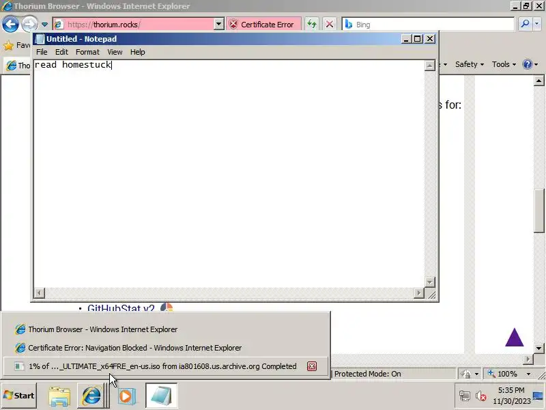
Task: Open the Favorites star
Action: pyautogui.click(x=8, y=45)
